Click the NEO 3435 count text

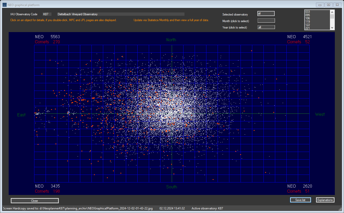47,186
